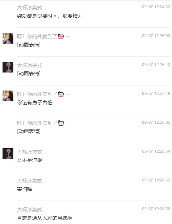Select the message text 害怕啥
The height and width of the screenshot is (224, 172).
tap(25, 189)
